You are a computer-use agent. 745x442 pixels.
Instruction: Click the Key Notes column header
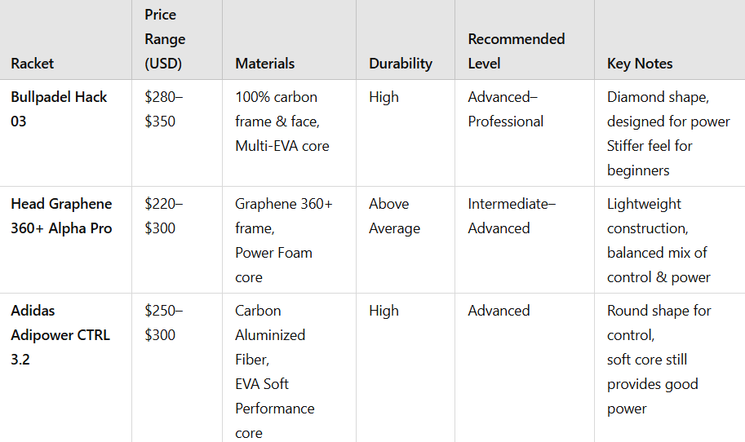coord(640,64)
